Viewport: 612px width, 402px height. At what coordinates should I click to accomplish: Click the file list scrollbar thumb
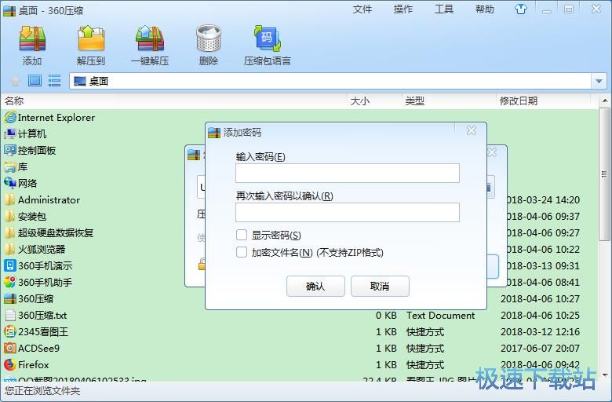(604, 174)
